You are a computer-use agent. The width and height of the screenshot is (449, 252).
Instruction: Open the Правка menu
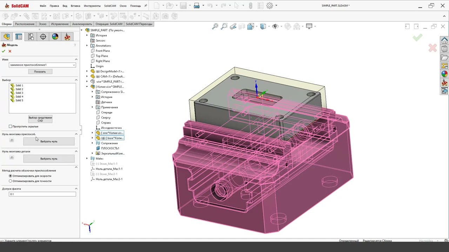tap(54, 6)
